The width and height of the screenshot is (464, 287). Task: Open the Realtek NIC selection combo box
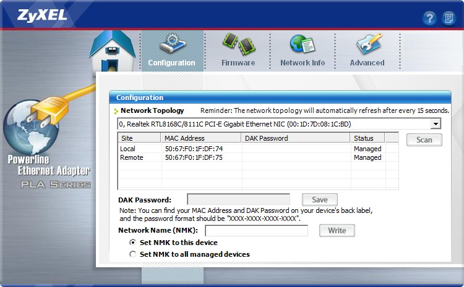click(272, 124)
